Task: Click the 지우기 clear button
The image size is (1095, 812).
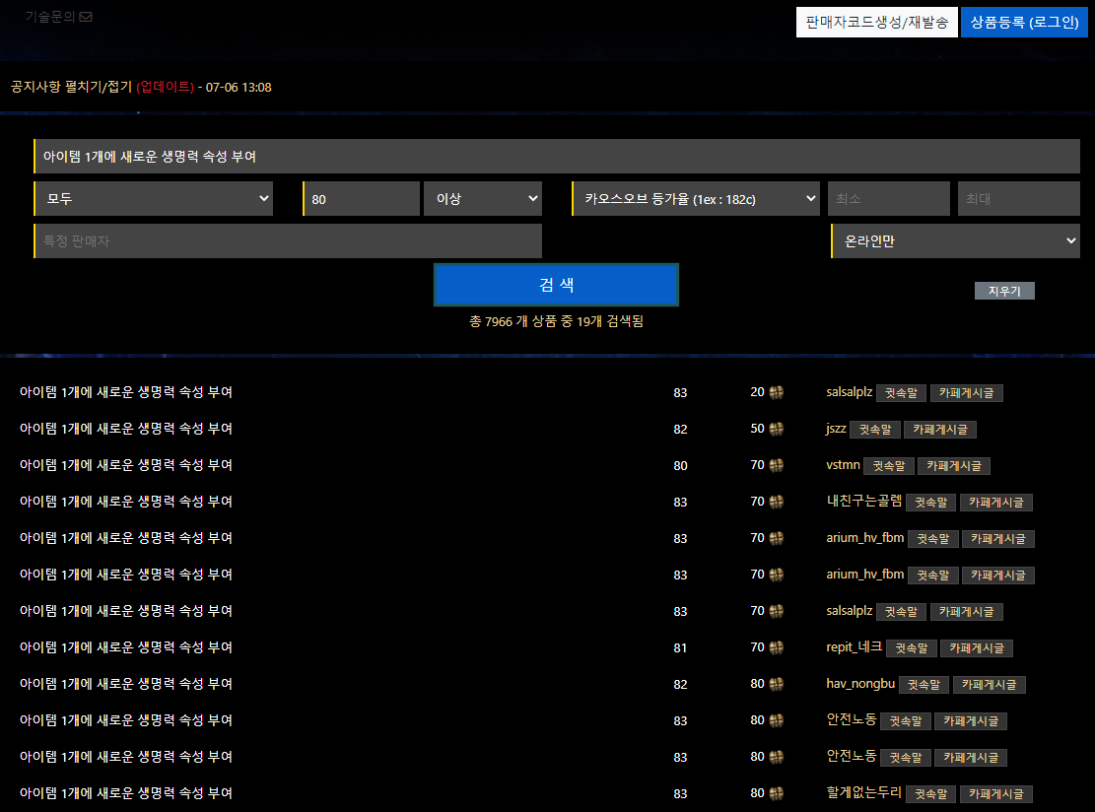Action: click(1004, 291)
